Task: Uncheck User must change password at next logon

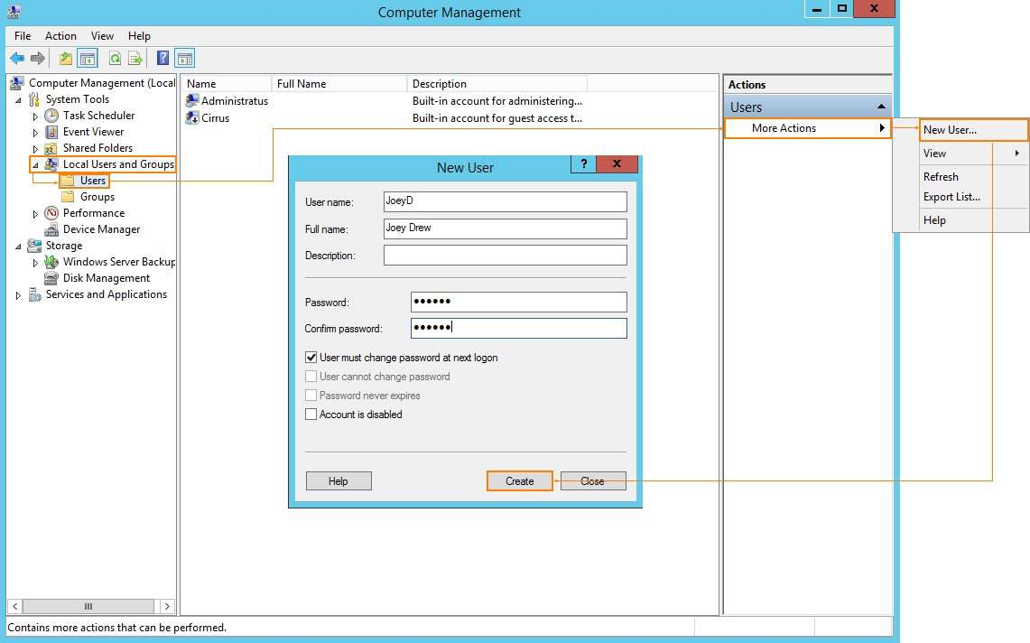Action: (x=311, y=358)
